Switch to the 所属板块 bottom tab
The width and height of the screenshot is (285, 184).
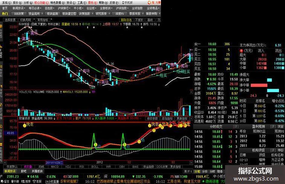(37, 171)
